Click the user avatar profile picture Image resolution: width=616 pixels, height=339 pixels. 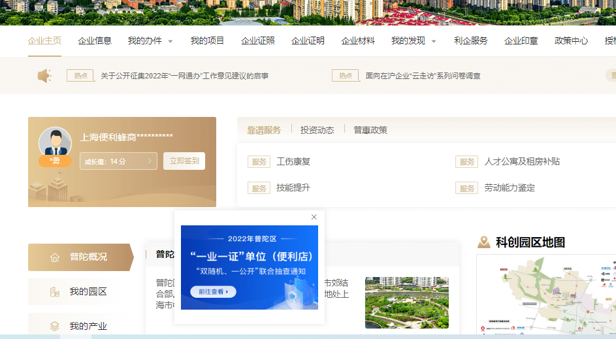(55, 142)
